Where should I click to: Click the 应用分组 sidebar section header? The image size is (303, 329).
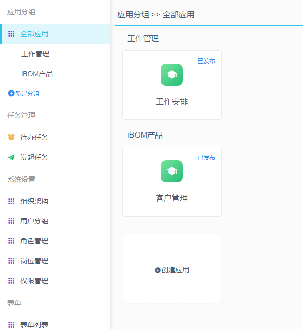(x=21, y=12)
